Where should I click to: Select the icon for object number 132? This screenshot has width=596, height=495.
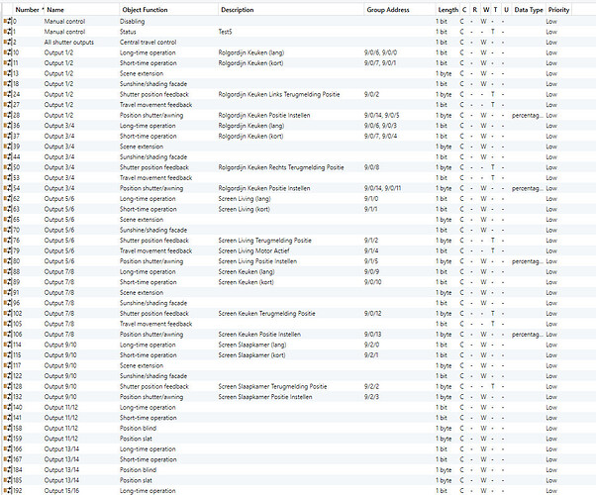click(x=7, y=397)
